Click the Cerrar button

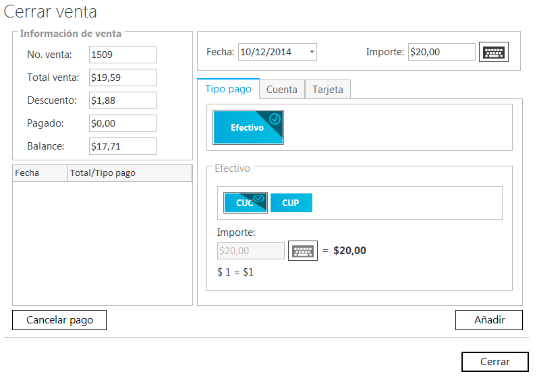click(x=495, y=362)
